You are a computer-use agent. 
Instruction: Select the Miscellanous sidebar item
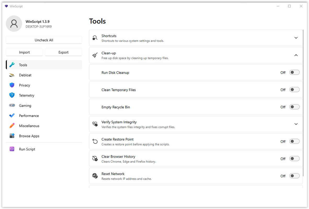click(x=44, y=126)
